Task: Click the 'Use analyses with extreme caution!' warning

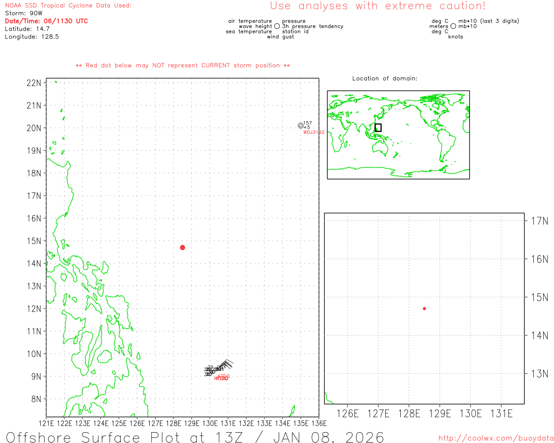Action: point(377,6)
